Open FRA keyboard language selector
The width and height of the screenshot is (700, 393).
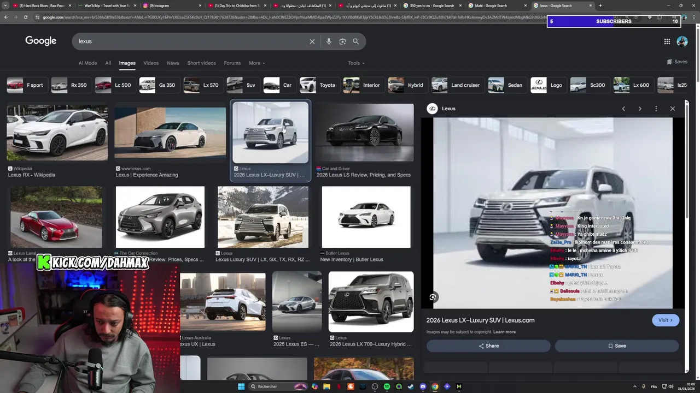tap(654, 386)
